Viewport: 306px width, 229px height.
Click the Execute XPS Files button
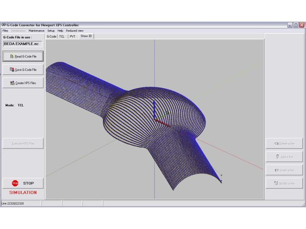click(x=23, y=144)
